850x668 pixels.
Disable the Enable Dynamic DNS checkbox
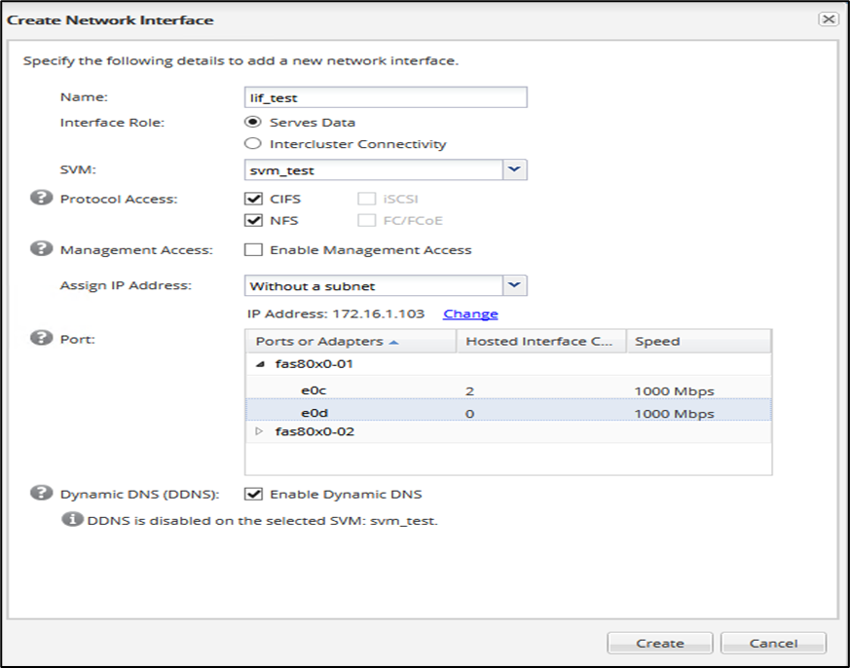[x=253, y=494]
